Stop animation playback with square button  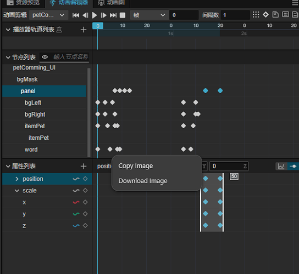point(123,15)
